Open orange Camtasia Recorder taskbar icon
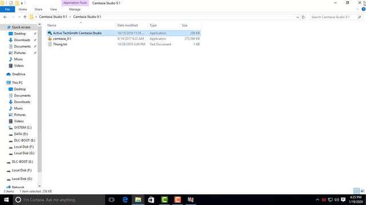This screenshot has width=366, height=205. coord(177,200)
